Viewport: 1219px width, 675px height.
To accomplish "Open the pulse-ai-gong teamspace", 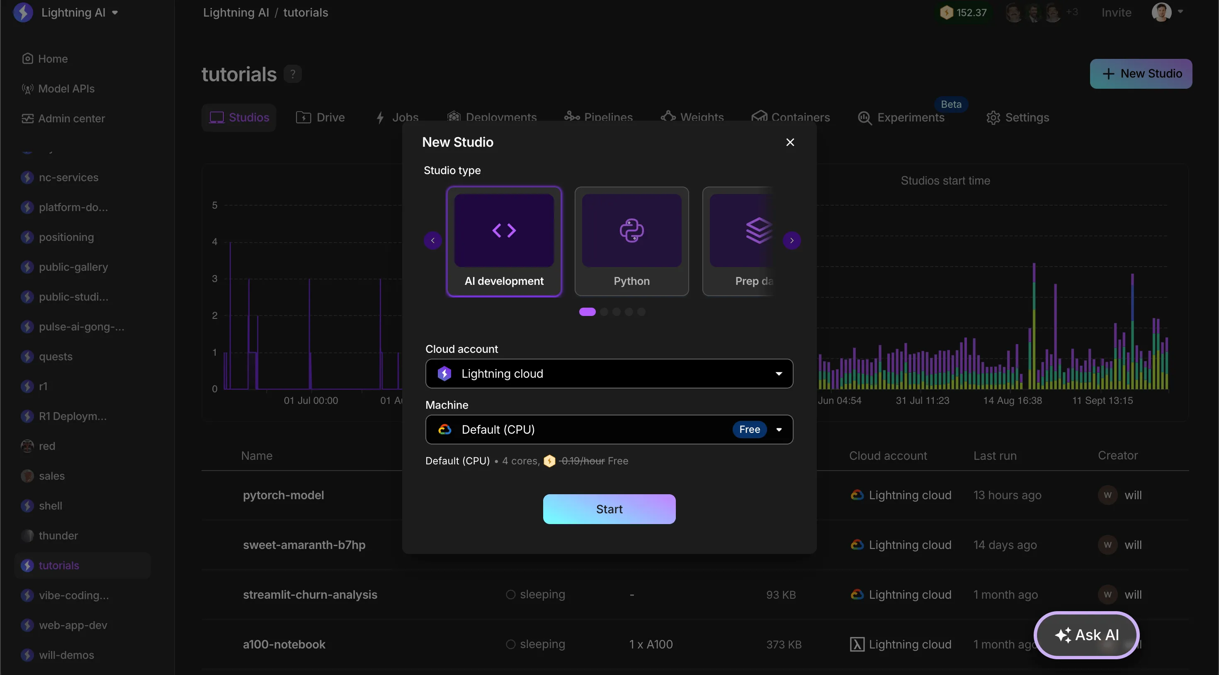I will click(73, 327).
